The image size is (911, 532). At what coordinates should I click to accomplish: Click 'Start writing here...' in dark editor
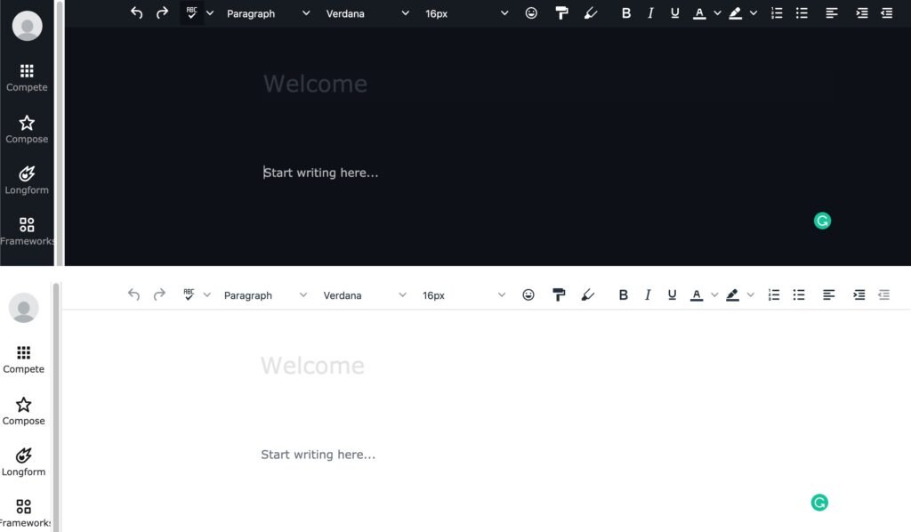click(x=320, y=173)
